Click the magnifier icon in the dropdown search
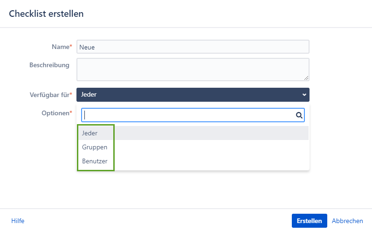The image size is (372, 231). coord(299,115)
